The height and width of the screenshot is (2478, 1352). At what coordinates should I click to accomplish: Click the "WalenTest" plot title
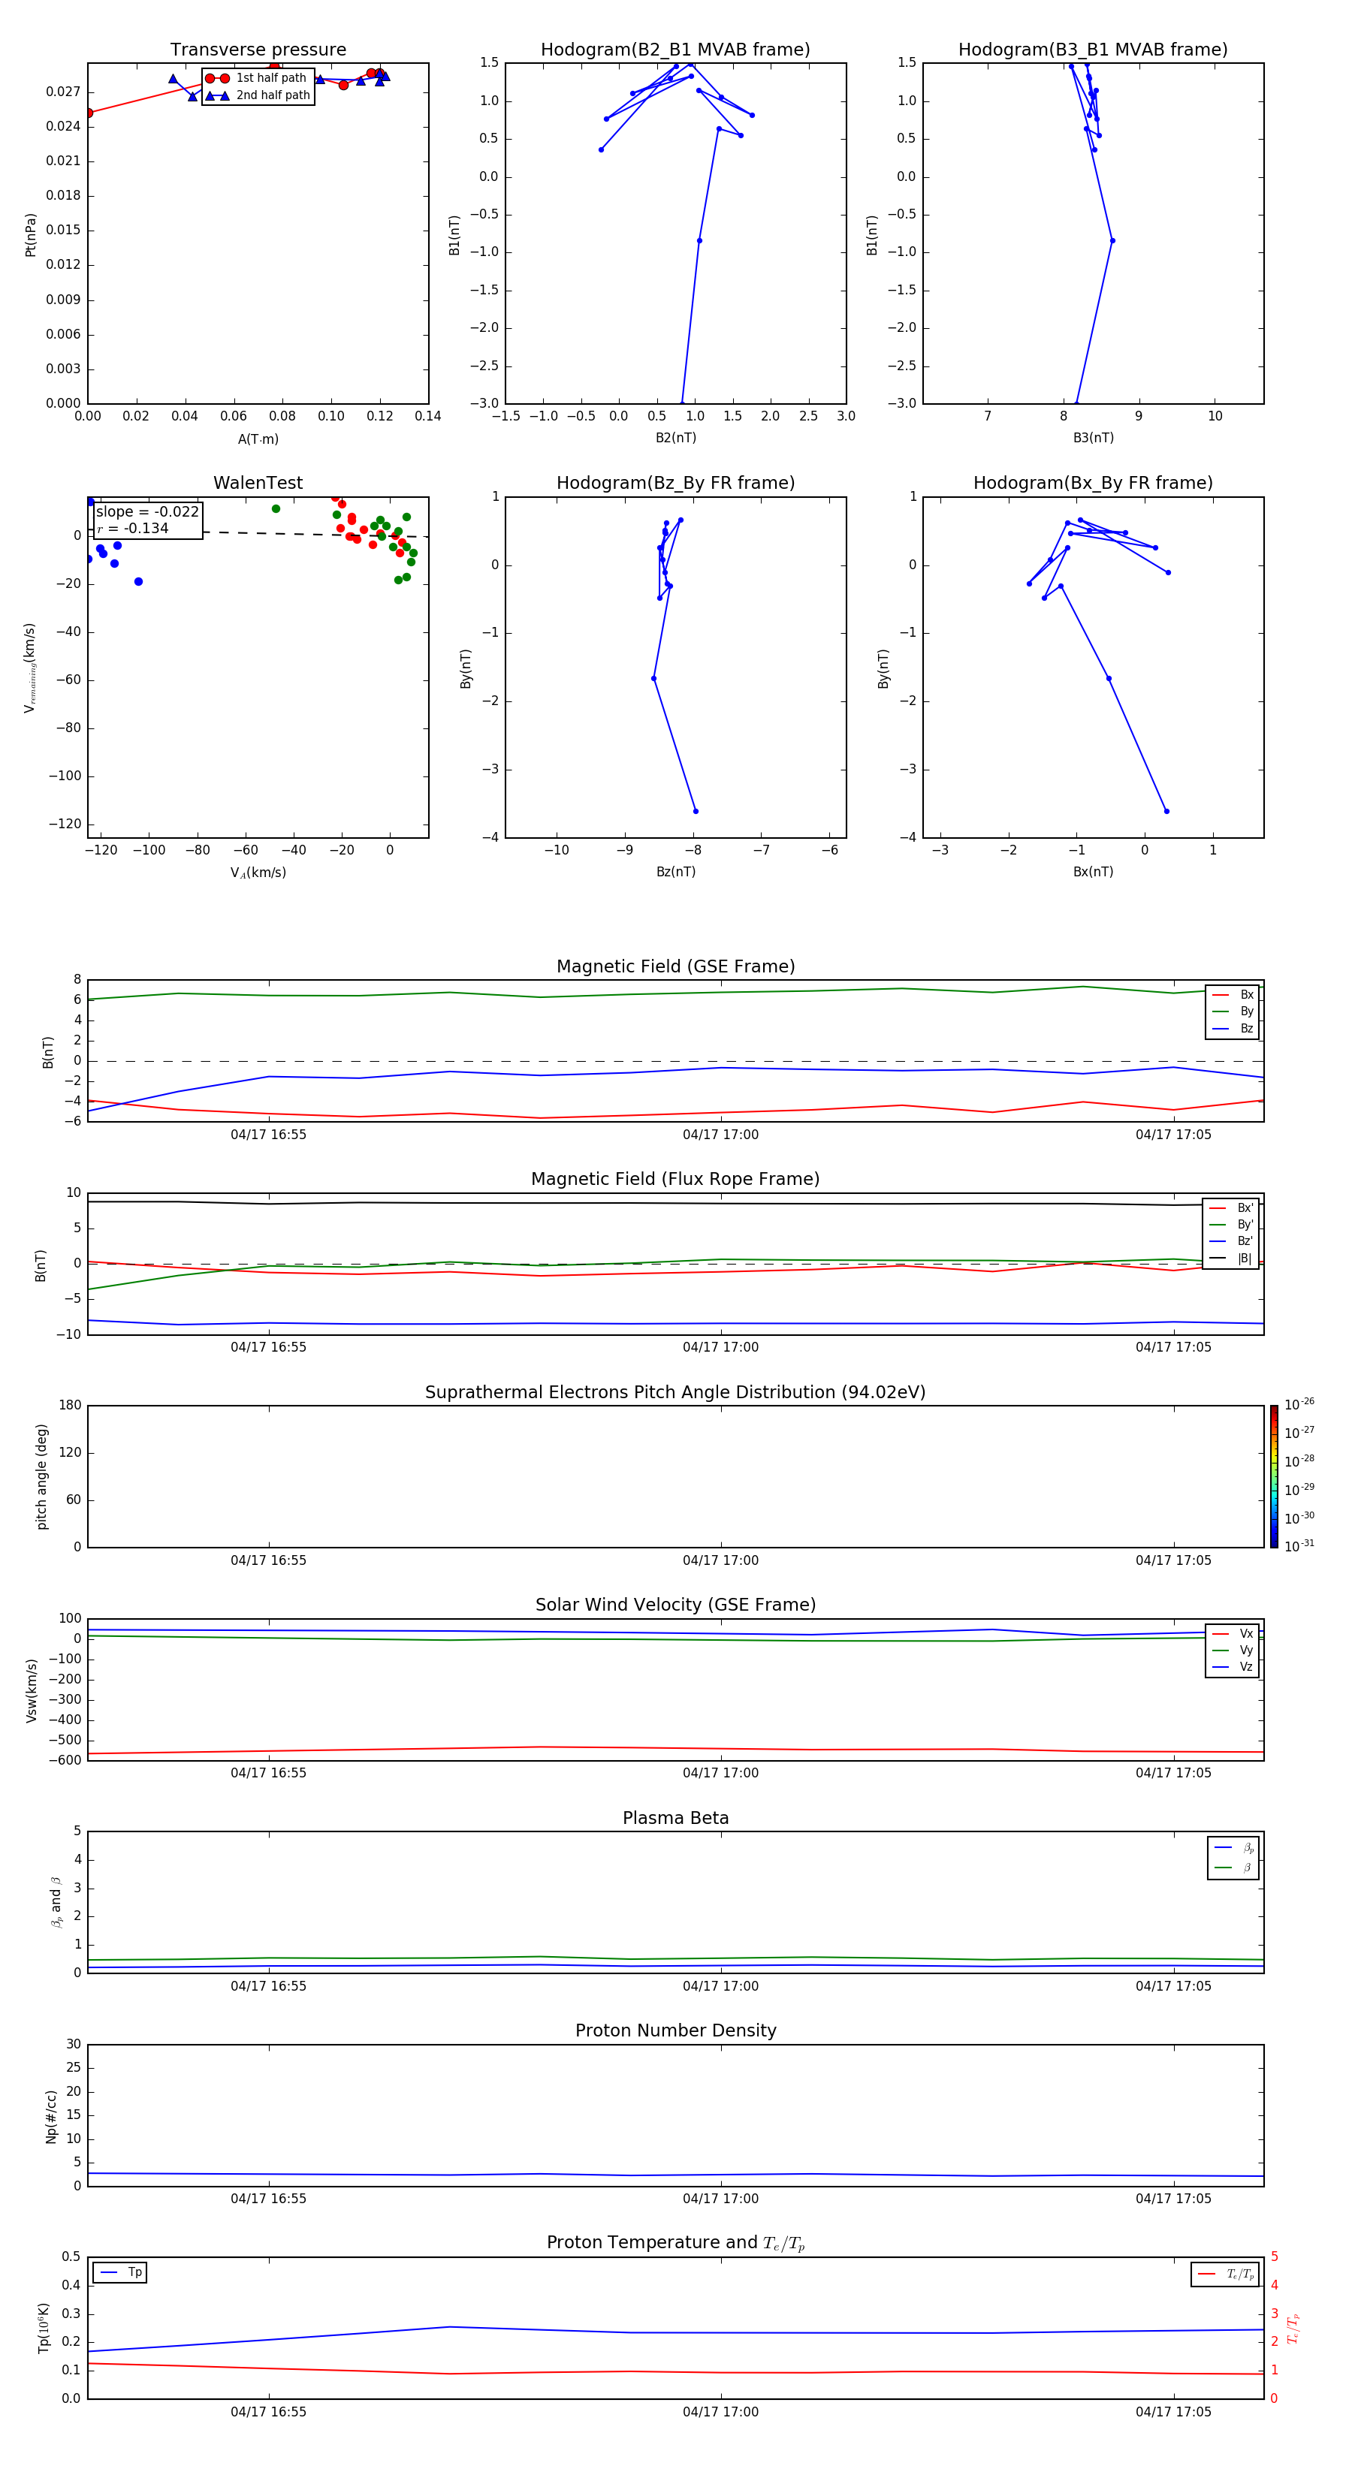(x=258, y=483)
